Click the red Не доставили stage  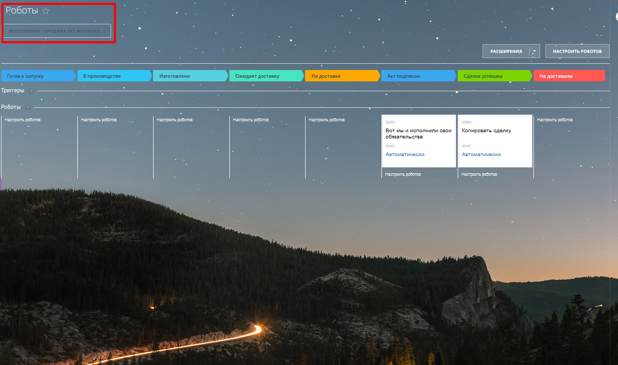[569, 76]
